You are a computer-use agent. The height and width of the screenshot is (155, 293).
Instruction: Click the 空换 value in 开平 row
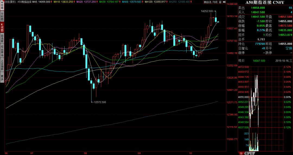tap(289, 48)
